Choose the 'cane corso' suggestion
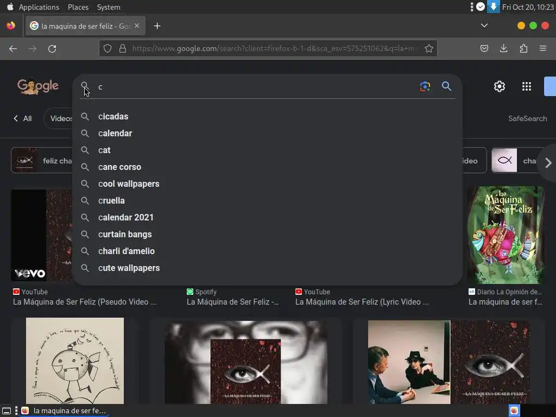Viewport: 556px width, 417px height. tap(267, 167)
